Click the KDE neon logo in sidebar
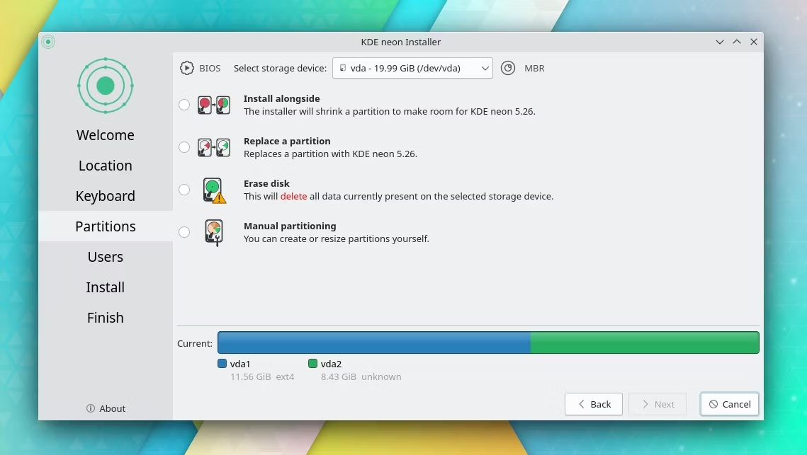The width and height of the screenshot is (807, 455). click(x=106, y=86)
